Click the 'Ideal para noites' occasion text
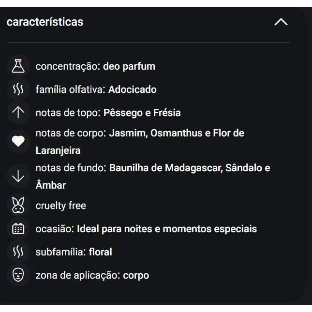The image size is (312, 312). [115, 229]
